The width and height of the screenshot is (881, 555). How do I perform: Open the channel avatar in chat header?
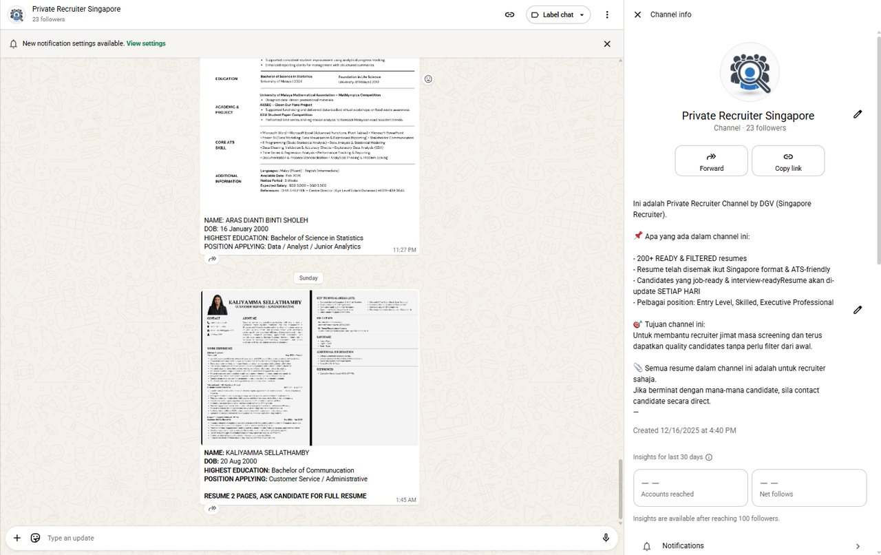tap(17, 14)
